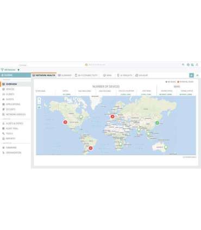The image size is (201, 230).
Task: Click the red marker over Europe
Action: coord(112,116)
